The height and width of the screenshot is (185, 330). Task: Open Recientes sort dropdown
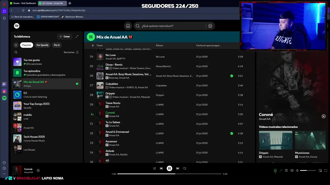(71, 52)
